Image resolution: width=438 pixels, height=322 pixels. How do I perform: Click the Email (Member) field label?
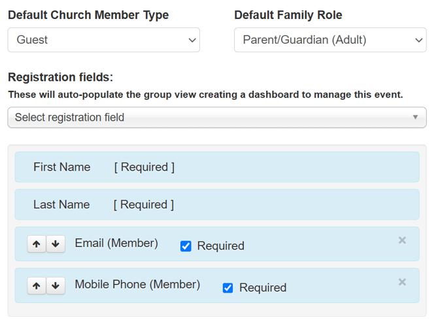[116, 243]
